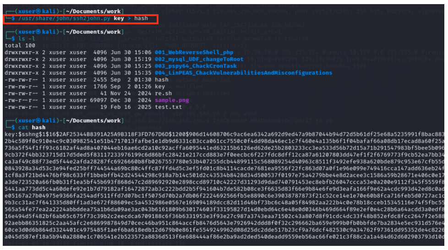Screen dimensions: 448x250
Task: Click the 'Jun 30 15:06' timestamp
Action: (x=131, y=53)
